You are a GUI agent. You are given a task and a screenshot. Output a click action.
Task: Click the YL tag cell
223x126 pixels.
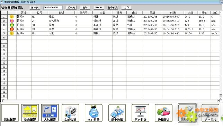click(39, 33)
